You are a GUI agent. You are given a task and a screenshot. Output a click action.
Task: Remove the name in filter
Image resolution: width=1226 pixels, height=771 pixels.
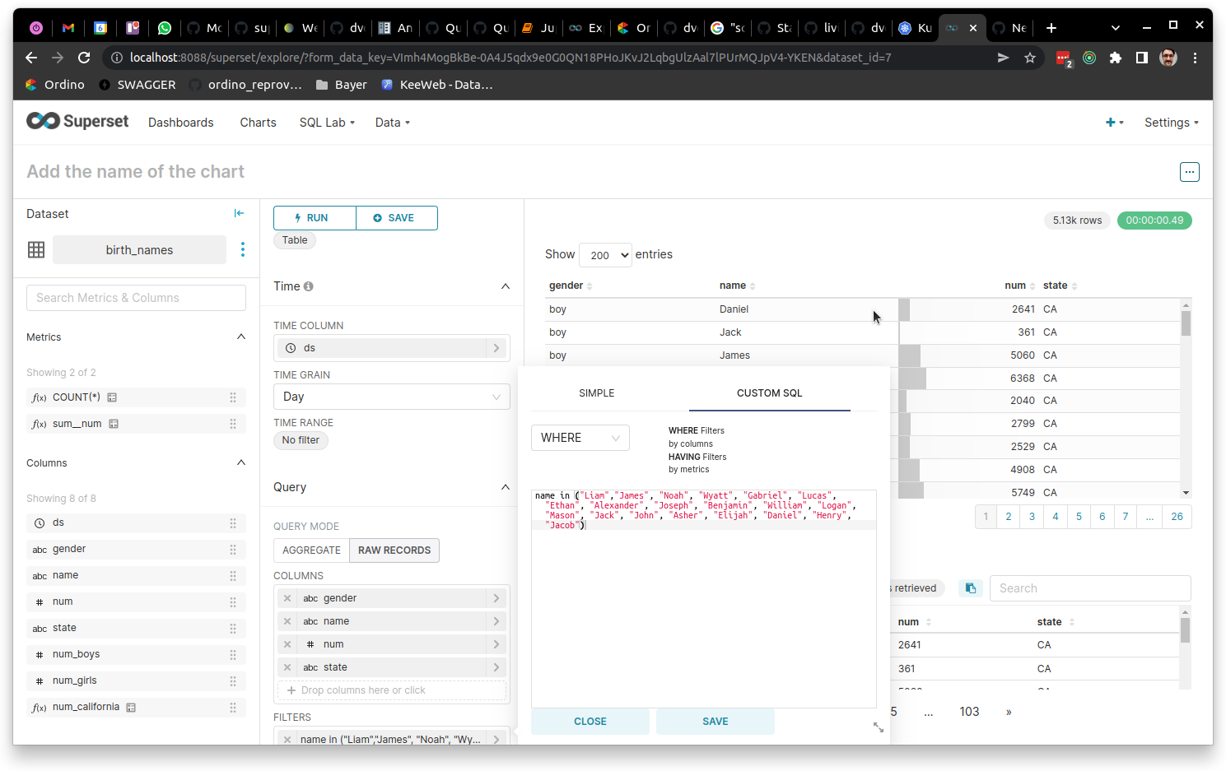[287, 740]
